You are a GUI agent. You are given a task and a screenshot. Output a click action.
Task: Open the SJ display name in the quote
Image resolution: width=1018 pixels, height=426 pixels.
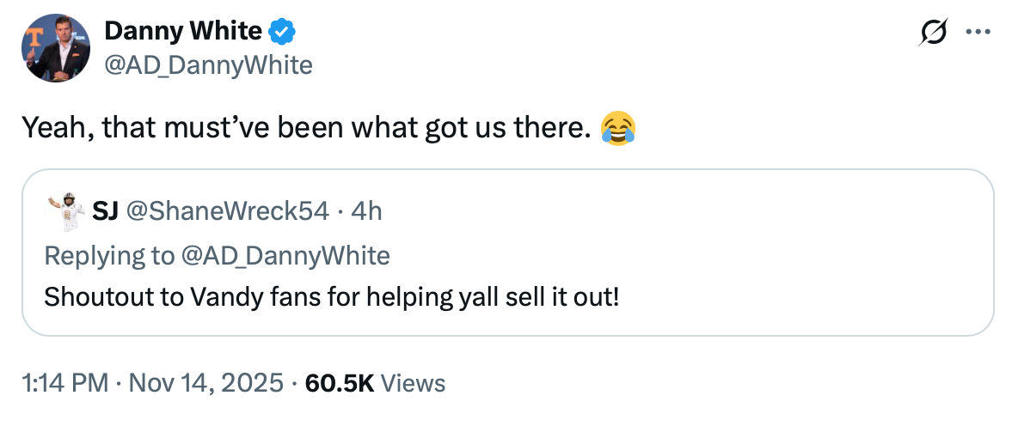[105, 211]
